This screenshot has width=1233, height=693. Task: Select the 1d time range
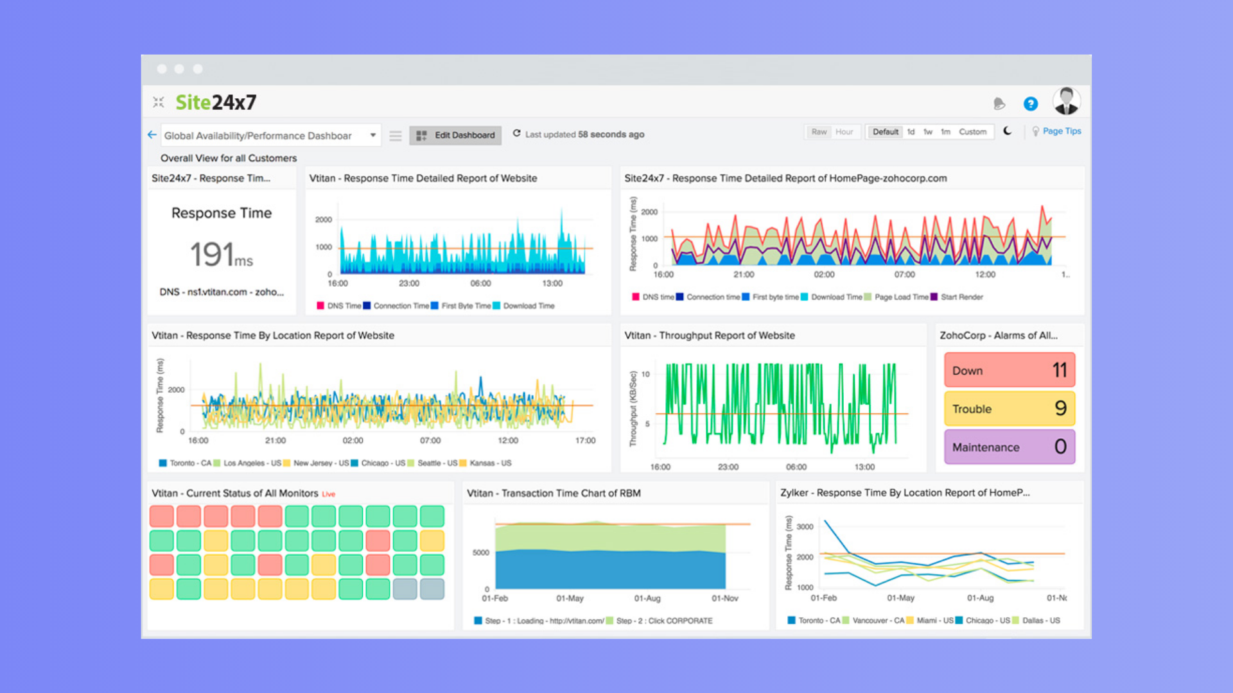coord(911,132)
